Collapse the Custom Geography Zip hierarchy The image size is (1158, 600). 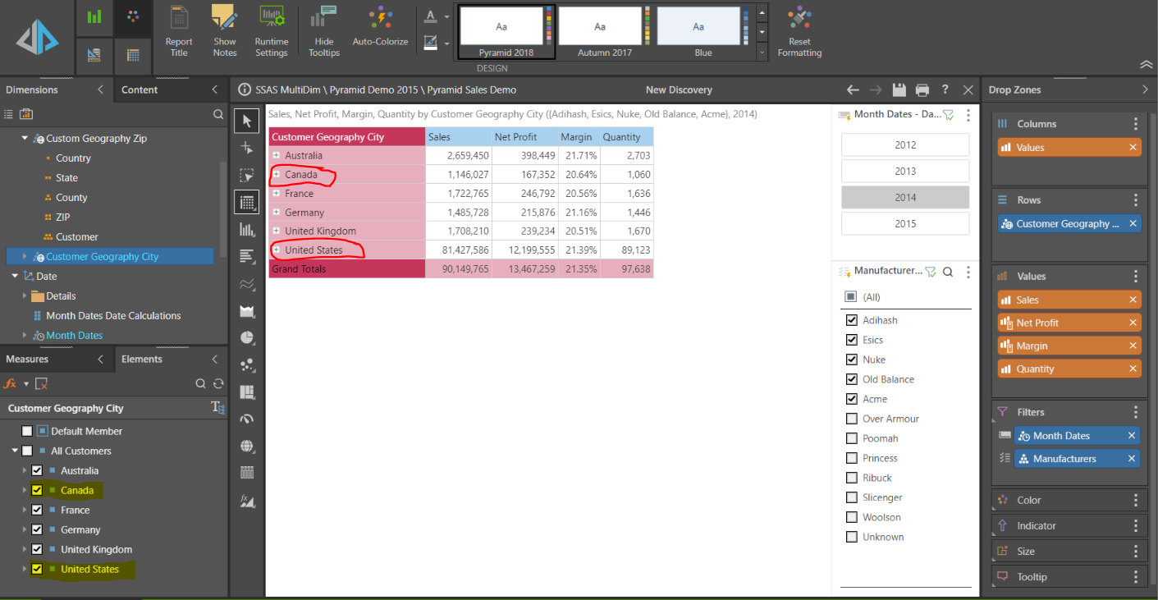tap(25, 139)
